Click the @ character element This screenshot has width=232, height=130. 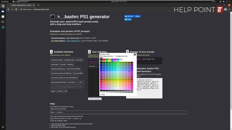[x=80, y=82]
